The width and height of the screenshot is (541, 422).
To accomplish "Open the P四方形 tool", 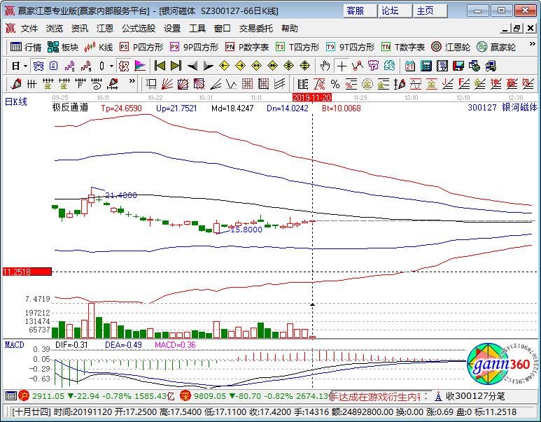I will tap(141, 47).
